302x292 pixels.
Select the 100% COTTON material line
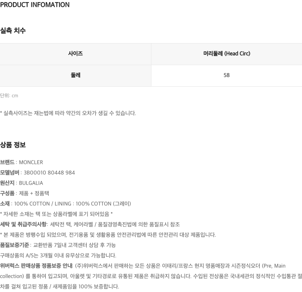(x=66, y=204)
